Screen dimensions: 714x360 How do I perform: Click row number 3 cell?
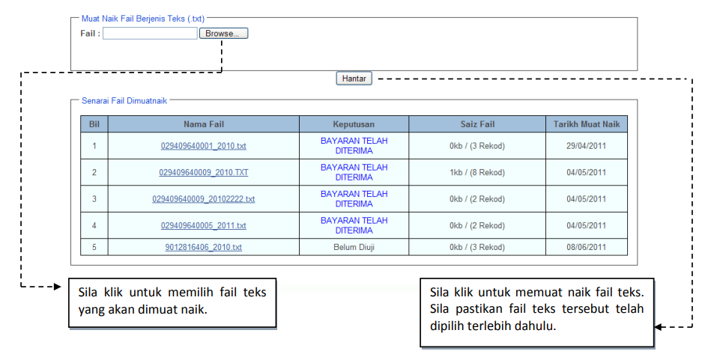94,199
